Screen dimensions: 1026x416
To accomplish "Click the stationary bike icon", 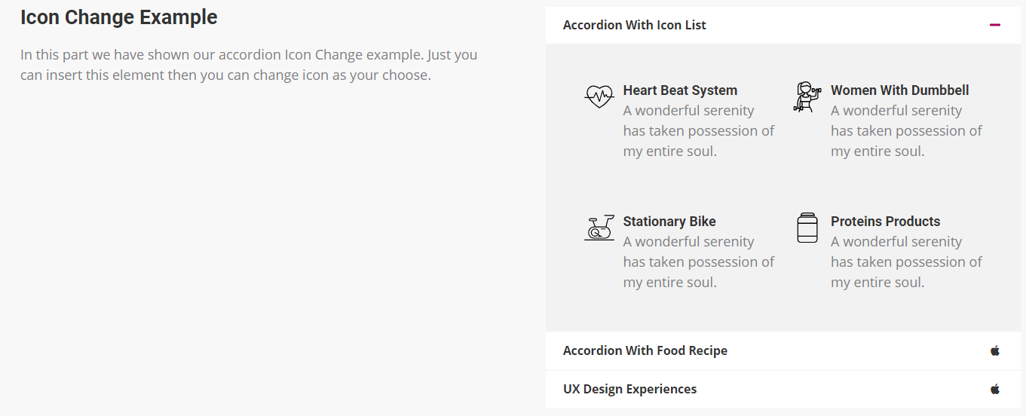I will coord(599,228).
